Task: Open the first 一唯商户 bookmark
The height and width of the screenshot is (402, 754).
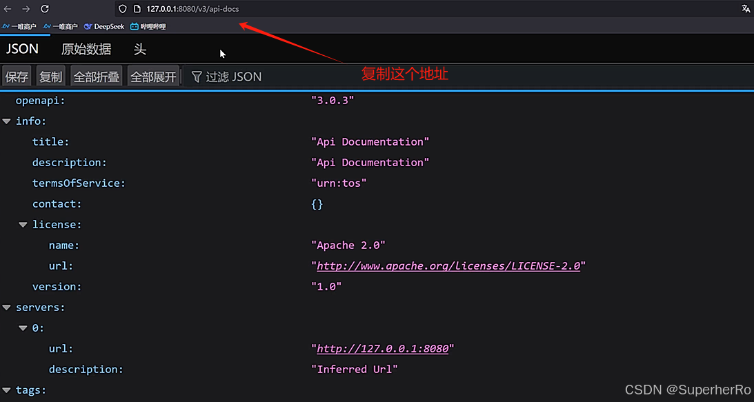Action: click(19, 26)
